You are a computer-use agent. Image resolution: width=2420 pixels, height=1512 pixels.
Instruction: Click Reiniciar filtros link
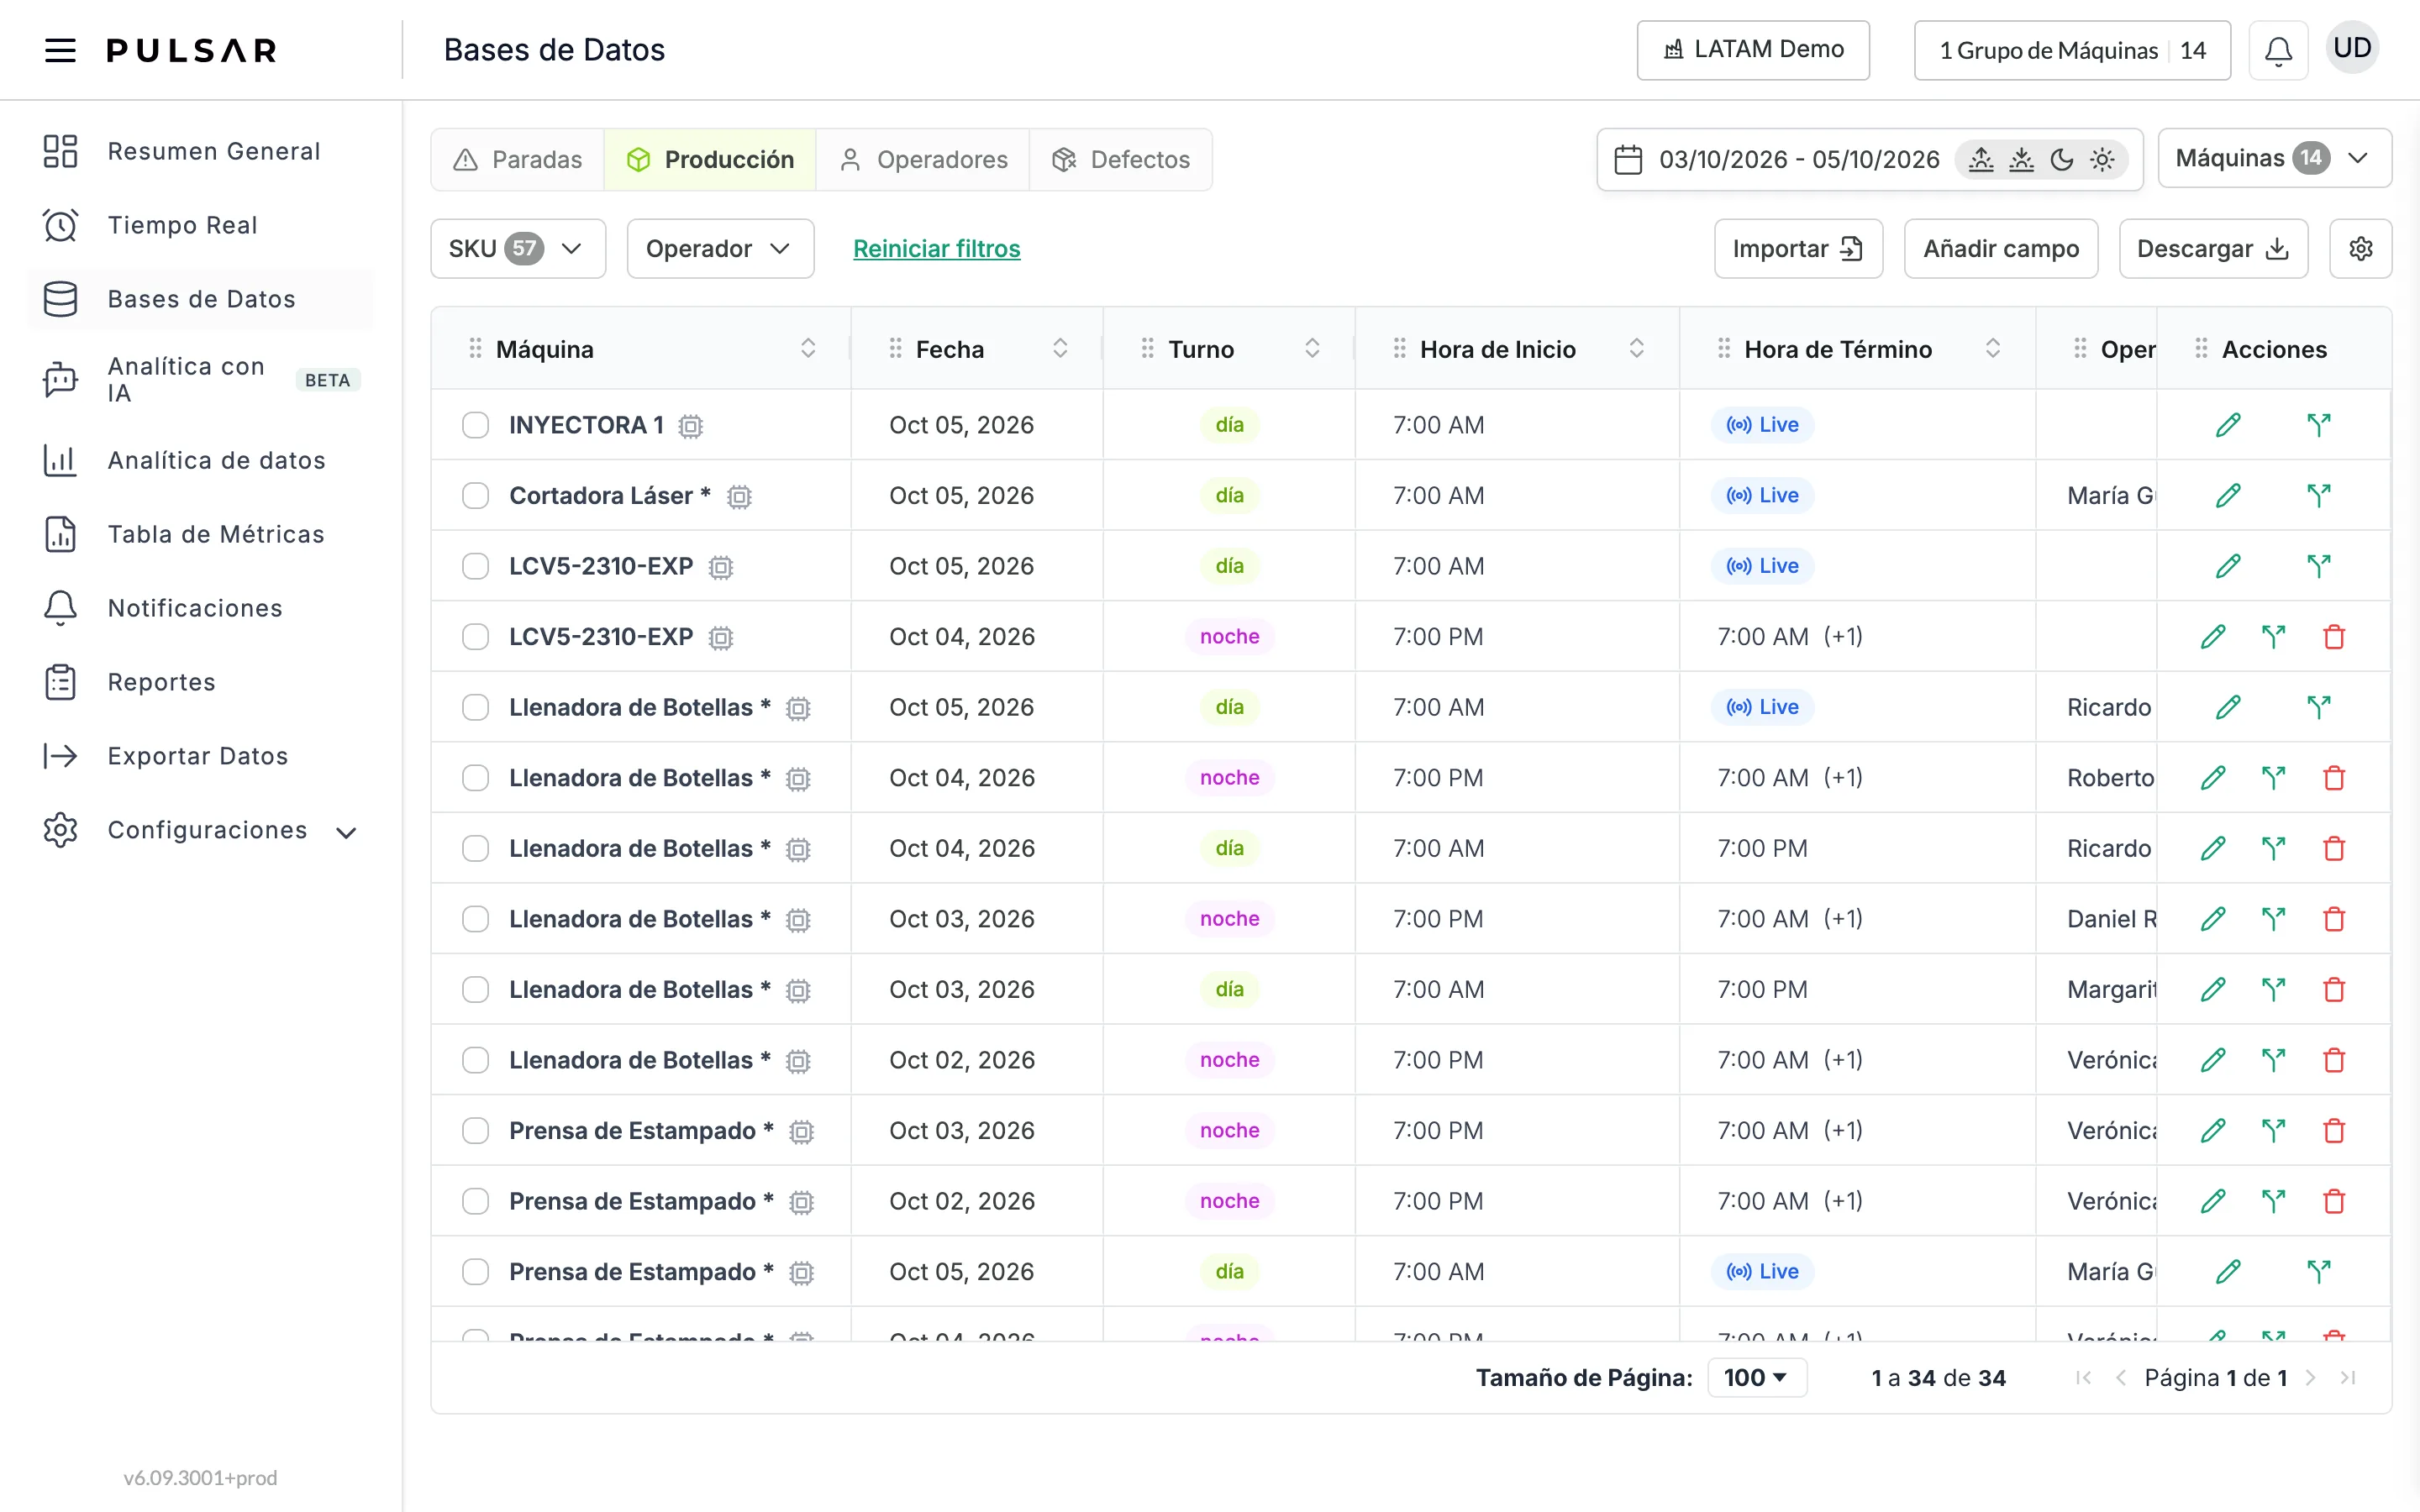click(936, 248)
